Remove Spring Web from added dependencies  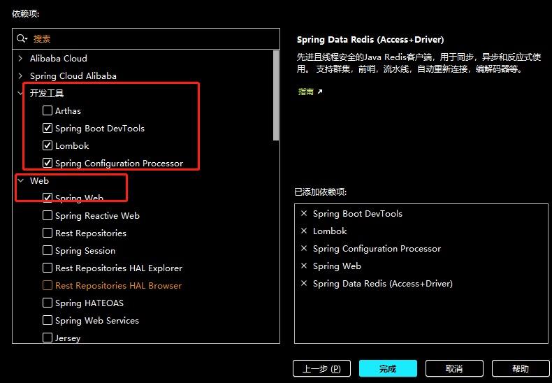pyautogui.click(x=304, y=266)
